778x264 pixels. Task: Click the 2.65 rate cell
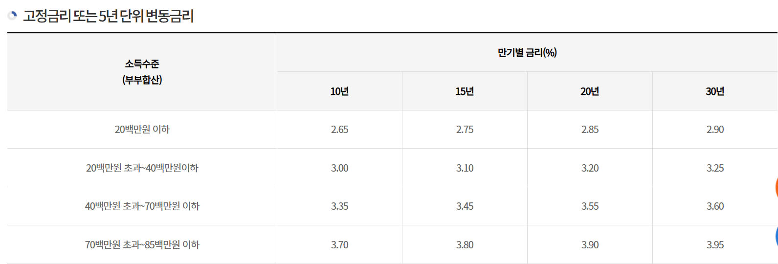click(x=340, y=130)
